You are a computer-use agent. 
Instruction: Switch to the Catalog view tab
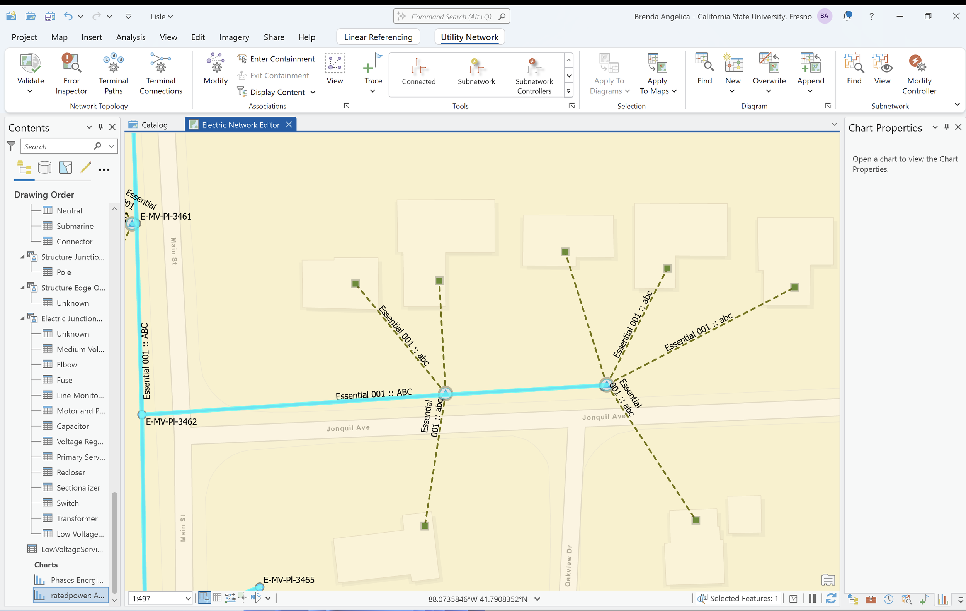tap(154, 125)
